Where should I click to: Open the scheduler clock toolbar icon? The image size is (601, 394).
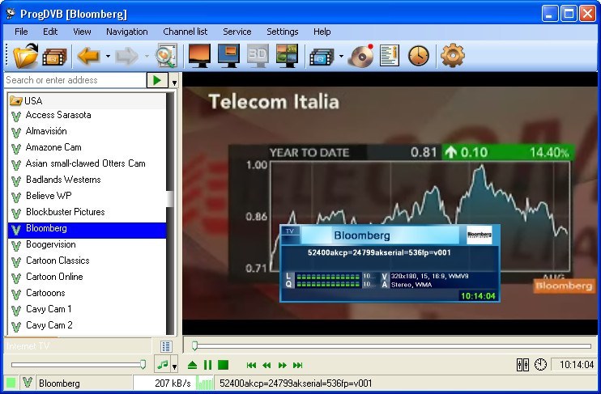pyautogui.click(x=419, y=56)
